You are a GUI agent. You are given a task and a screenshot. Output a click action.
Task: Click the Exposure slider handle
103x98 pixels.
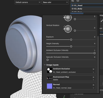tap(71, 40)
